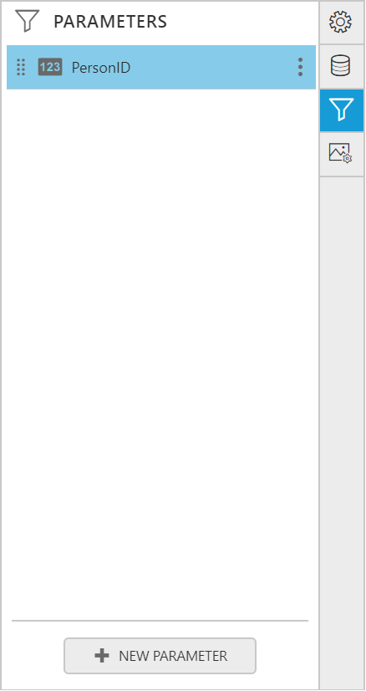The height and width of the screenshot is (691, 366).
Task: Open the image settings sidebar tab
Action: pos(341,154)
